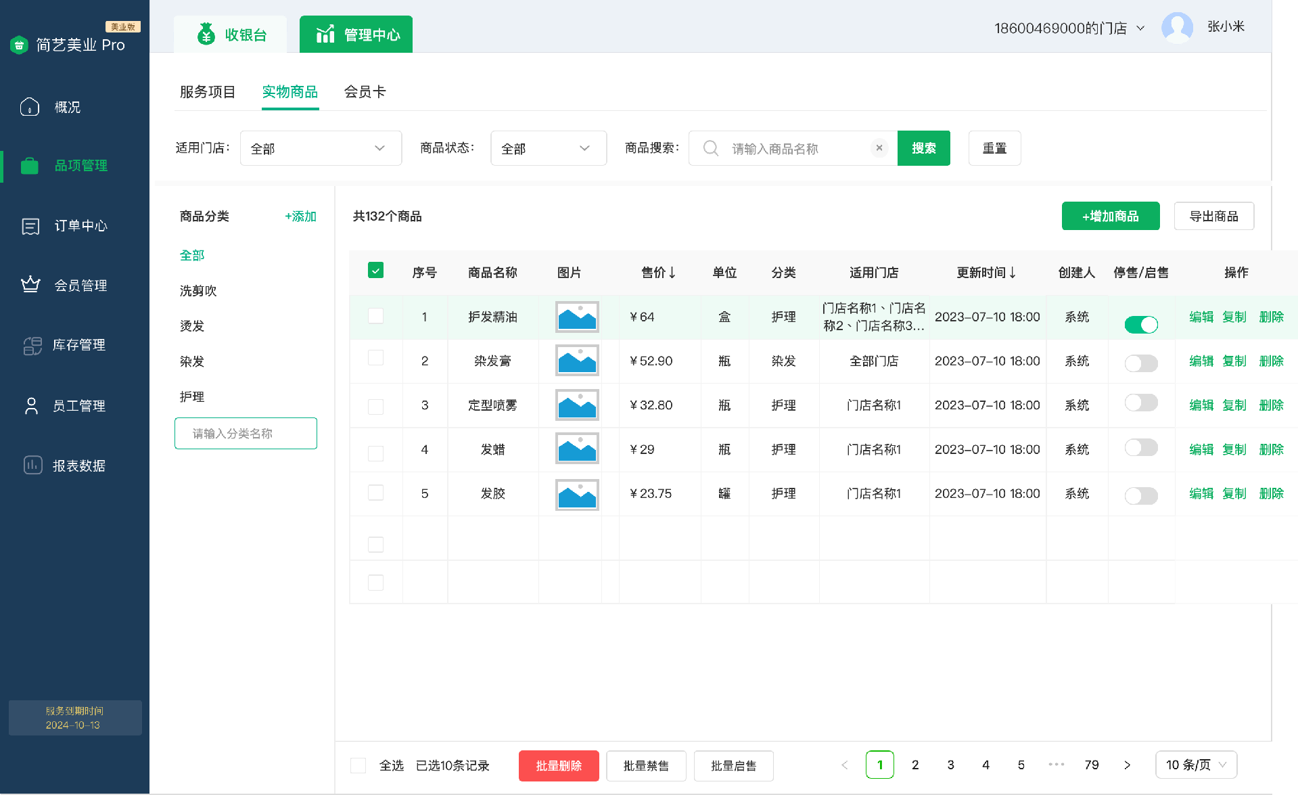Screen dimensions: 1298x795
Task: Switch to the 会员卡 tab
Action: pos(365,92)
